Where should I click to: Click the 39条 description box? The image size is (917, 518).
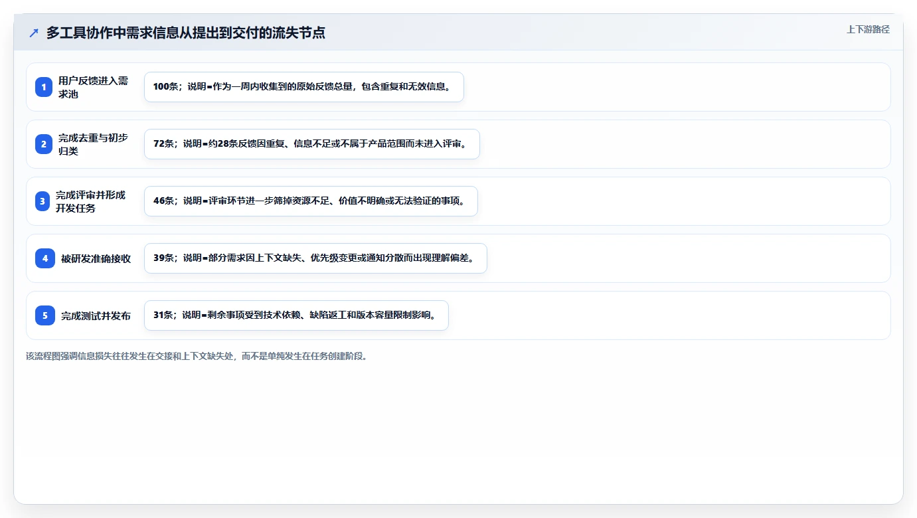click(x=315, y=258)
